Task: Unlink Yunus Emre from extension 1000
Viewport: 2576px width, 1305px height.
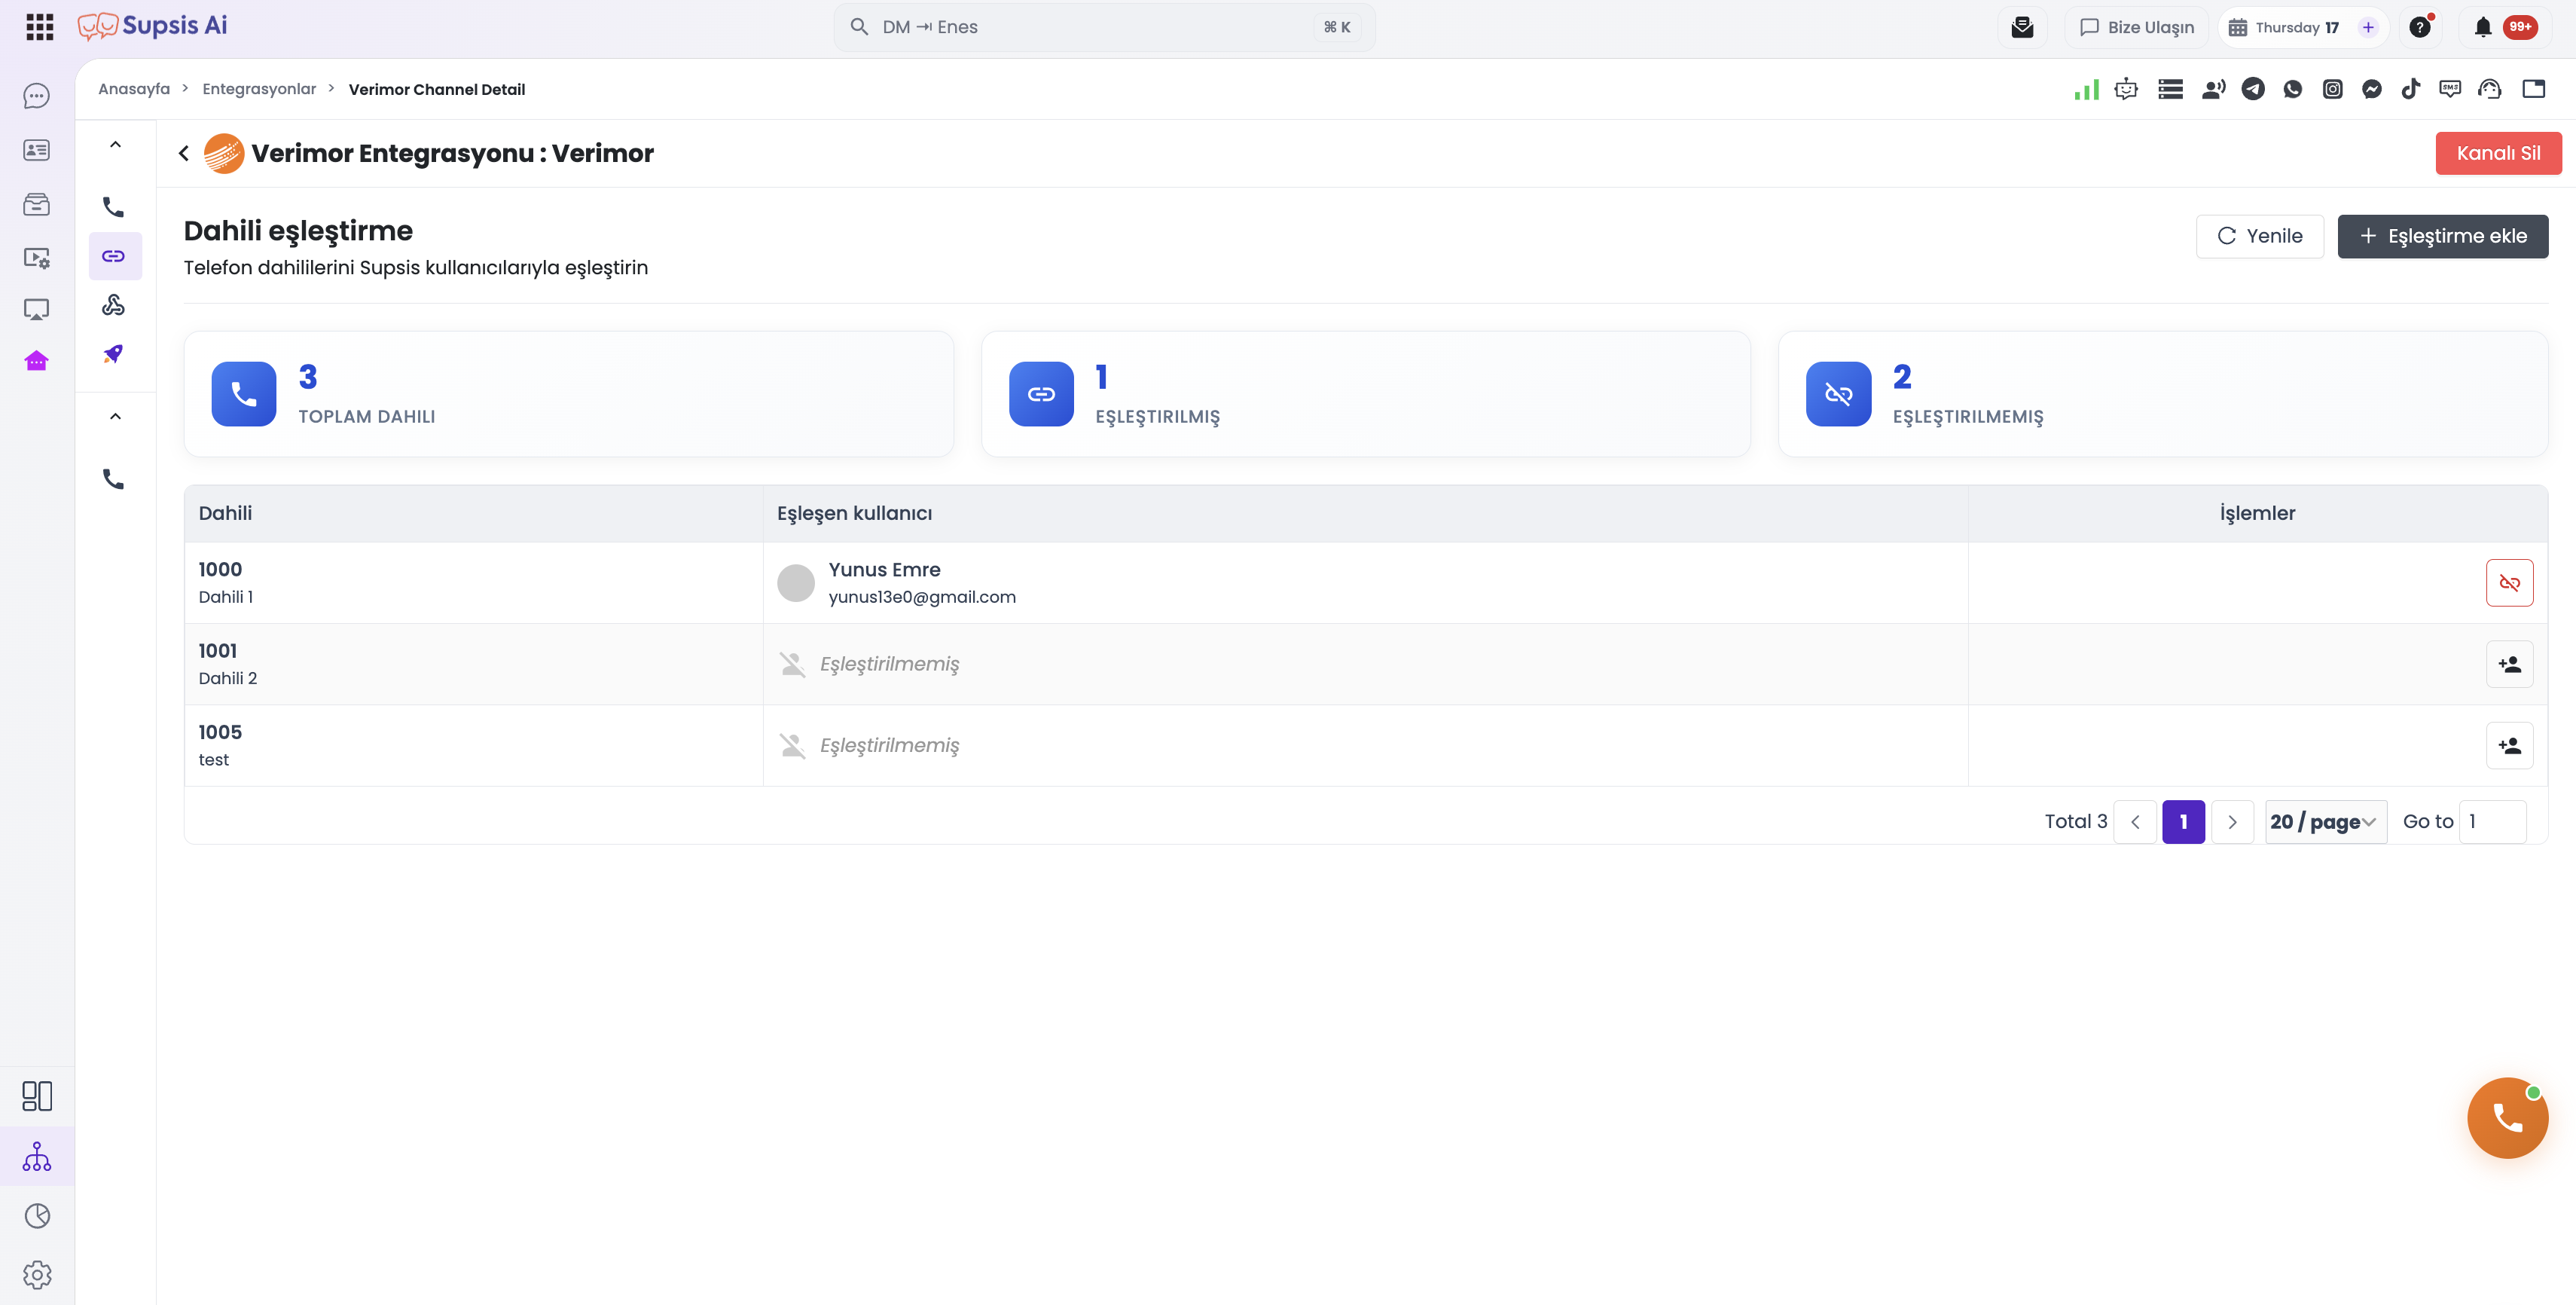Action: point(2510,583)
